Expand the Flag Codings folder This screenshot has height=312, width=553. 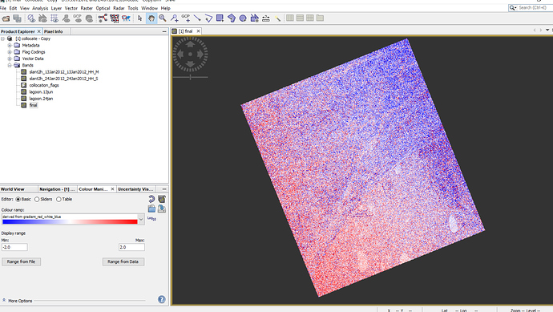[10, 52]
